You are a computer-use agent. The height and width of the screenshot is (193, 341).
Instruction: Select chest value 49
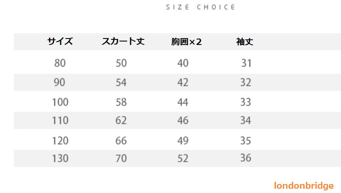tap(183, 140)
